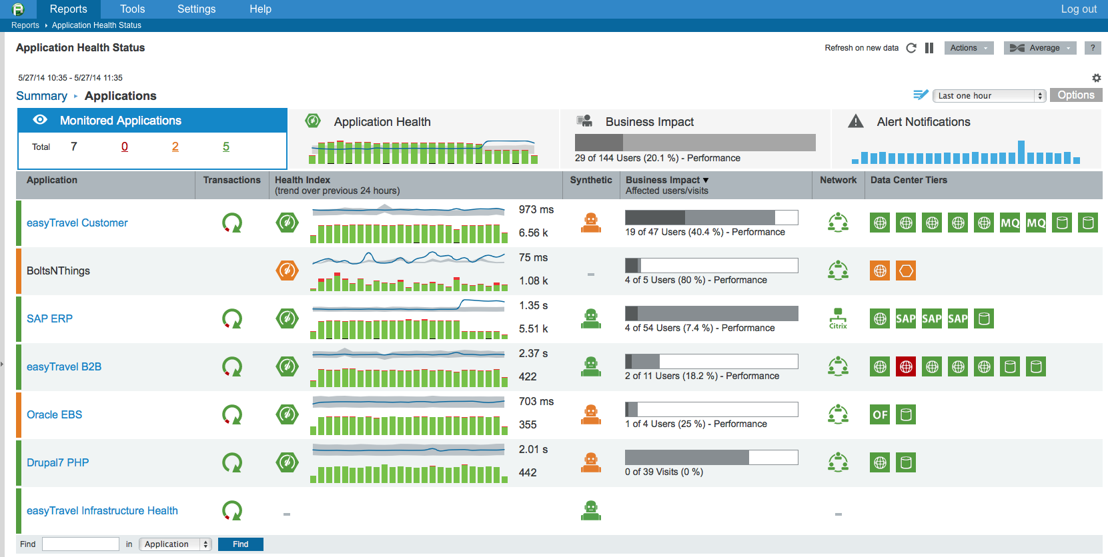Viewport: 1108px width, 557px height.
Task: Click the first SAP tier icon
Action: (x=906, y=318)
